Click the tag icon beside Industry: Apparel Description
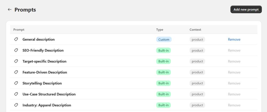The image size is (267, 112). (x=16, y=105)
